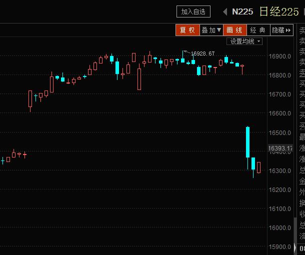Switch to 经典 classic view
305x255 pixels.
[x=258, y=30]
